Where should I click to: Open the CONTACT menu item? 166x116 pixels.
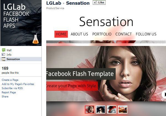click(124, 34)
